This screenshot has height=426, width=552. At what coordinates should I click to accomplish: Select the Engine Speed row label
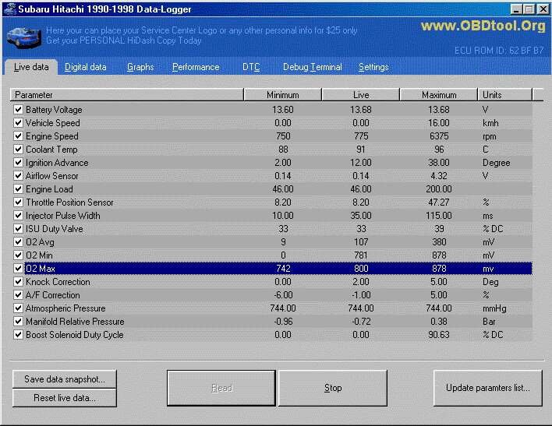(52, 136)
